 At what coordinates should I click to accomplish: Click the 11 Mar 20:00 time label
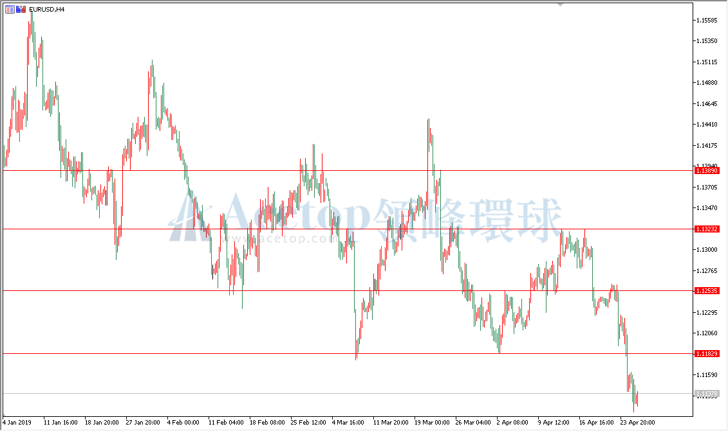coord(391,423)
